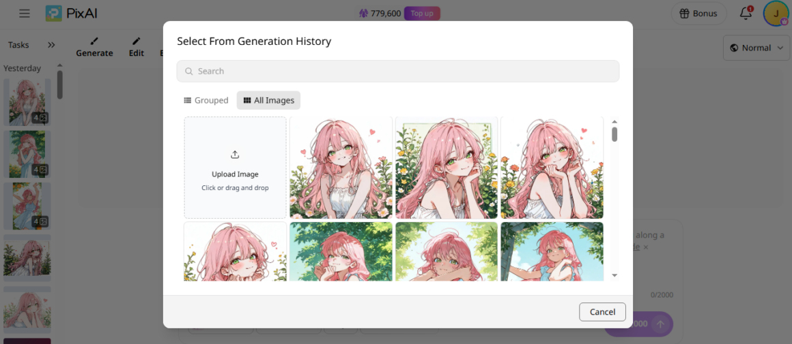This screenshot has height=344, width=792.
Task: Click the dialog scrollbar up arrow
Action: tap(614, 121)
